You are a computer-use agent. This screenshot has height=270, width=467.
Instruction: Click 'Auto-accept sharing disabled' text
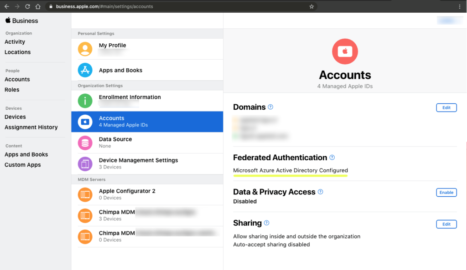pos(271,245)
